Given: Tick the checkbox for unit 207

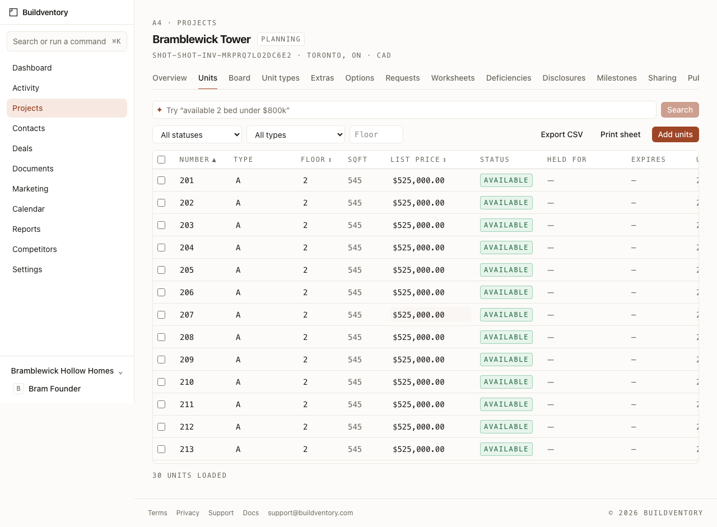Looking at the screenshot, I should (161, 315).
